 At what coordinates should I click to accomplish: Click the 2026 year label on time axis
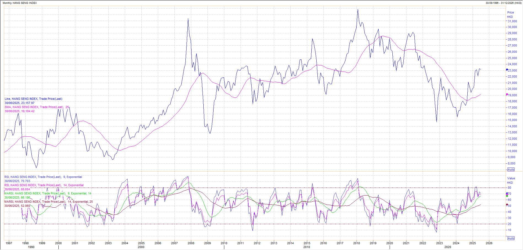coord(489,243)
